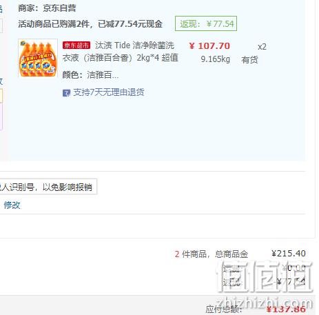The width and height of the screenshot is (319, 315).
Task: Open the 支持7天无理由退货 link
Action: pos(109,92)
